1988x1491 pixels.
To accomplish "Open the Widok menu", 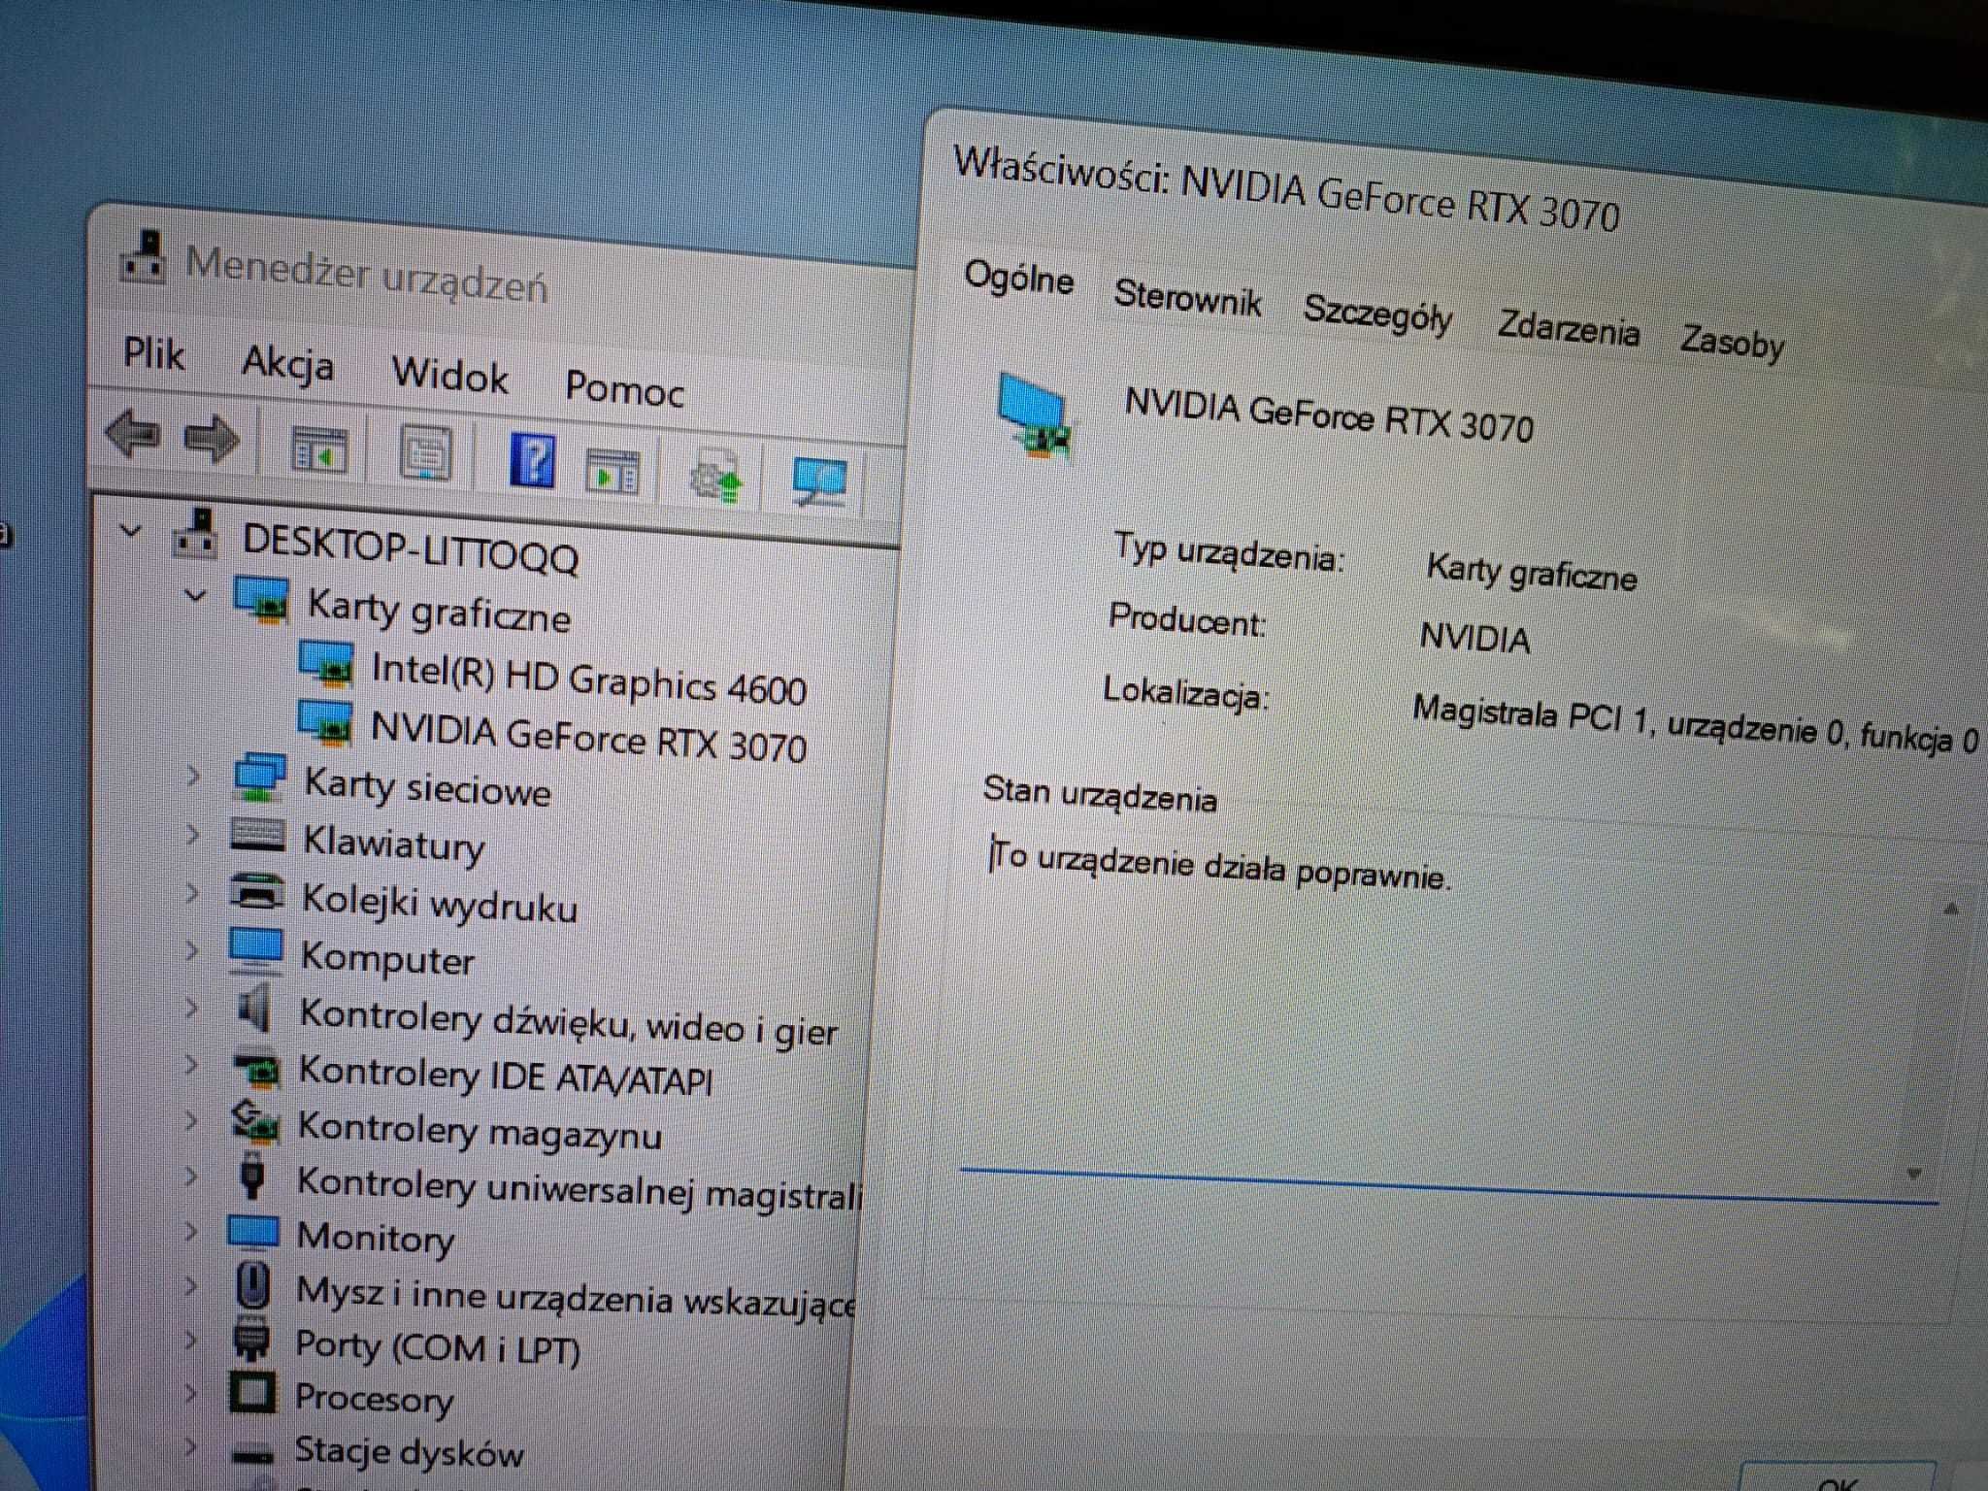I will pyautogui.click(x=449, y=375).
